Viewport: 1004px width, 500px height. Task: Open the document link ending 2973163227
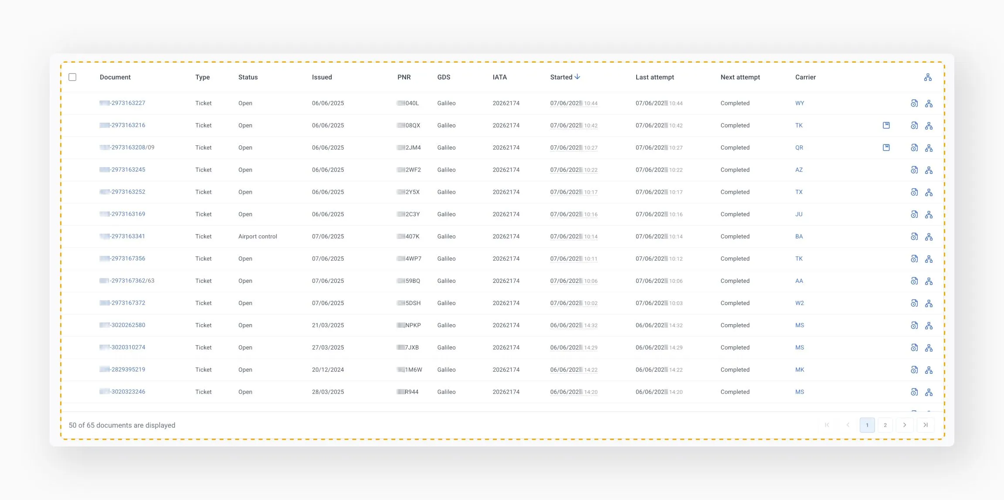[x=128, y=103]
